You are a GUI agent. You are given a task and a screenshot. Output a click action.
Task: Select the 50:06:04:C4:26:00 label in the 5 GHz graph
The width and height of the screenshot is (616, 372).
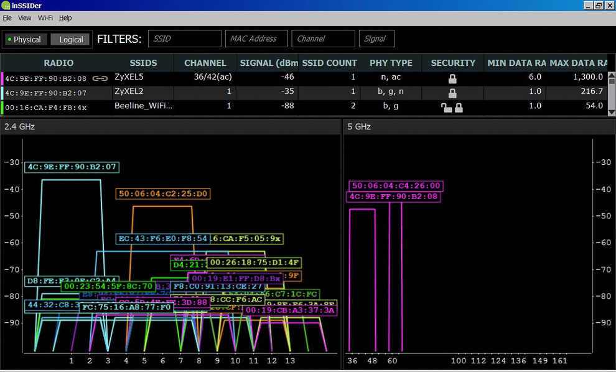(396, 185)
